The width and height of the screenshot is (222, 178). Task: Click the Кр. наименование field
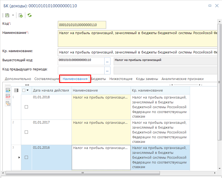(138, 52)
